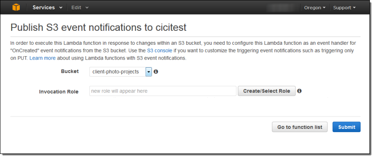Click the Invocation Role text field
The image size is (374, 158).
(x=163, y=91)
